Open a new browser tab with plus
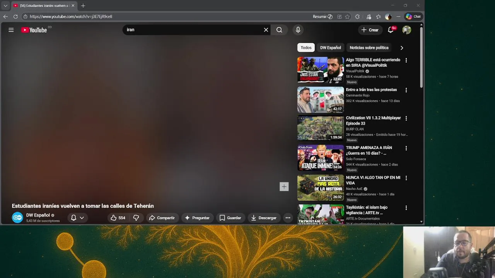495x278 pixels. pyautogui.click(x=83, y=5)
